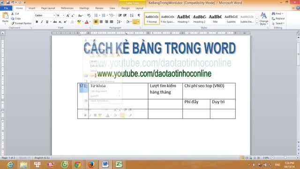Viewport: 300px width, 169px height.
Task: Open File Explorer from the taskbar
Action: 23,165
